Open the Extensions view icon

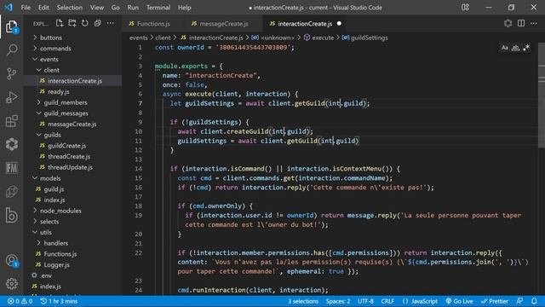click(11, 121)
